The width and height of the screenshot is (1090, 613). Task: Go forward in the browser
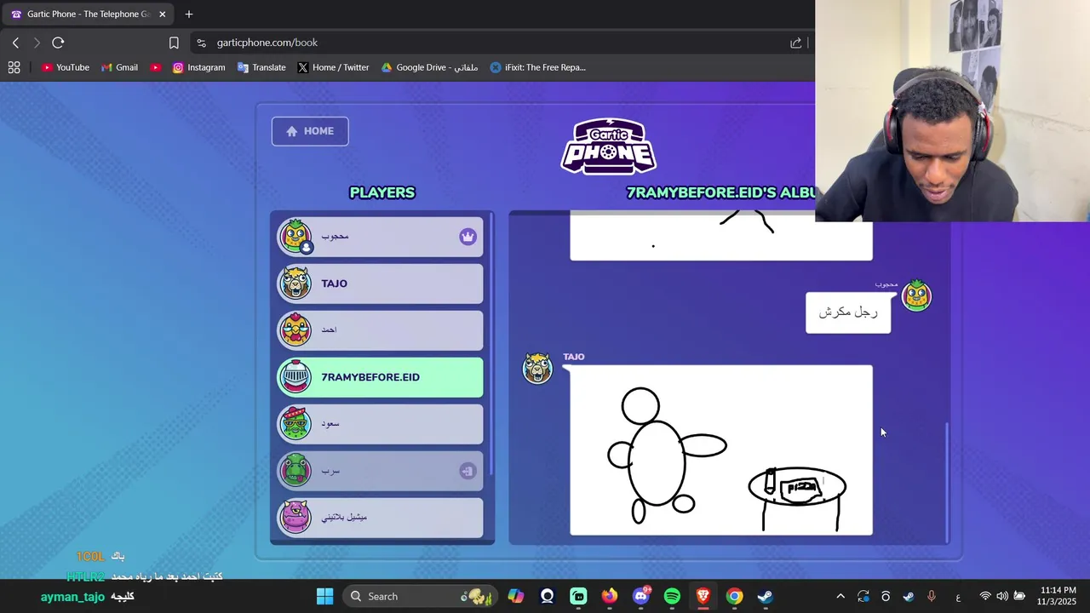[36, 43]
